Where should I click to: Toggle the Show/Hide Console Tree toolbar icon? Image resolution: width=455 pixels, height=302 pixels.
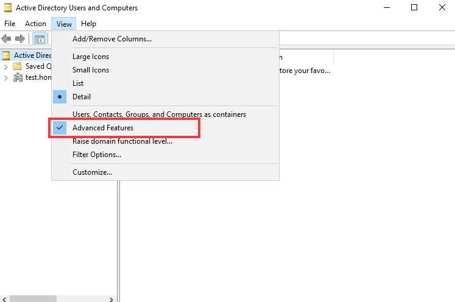39,39
